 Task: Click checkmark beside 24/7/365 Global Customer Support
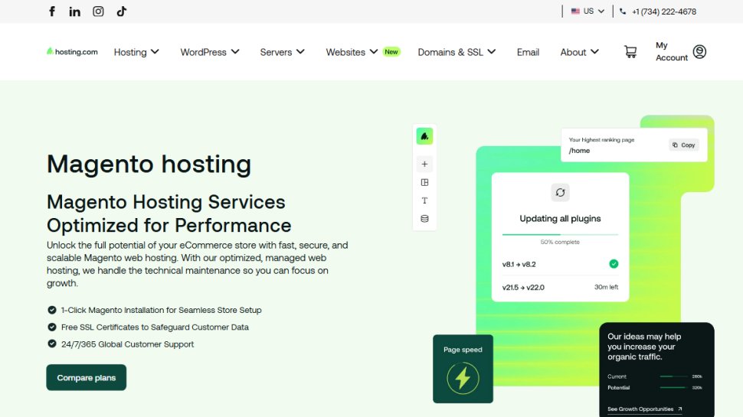click(52, 344)
